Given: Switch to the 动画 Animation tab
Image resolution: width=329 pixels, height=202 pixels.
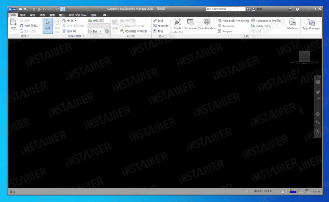Looking at the screenshot, I should tap(42, 15).
